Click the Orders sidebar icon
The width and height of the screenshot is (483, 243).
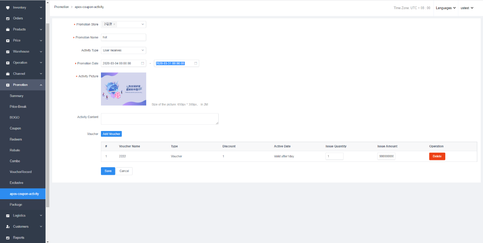point(8,18)
